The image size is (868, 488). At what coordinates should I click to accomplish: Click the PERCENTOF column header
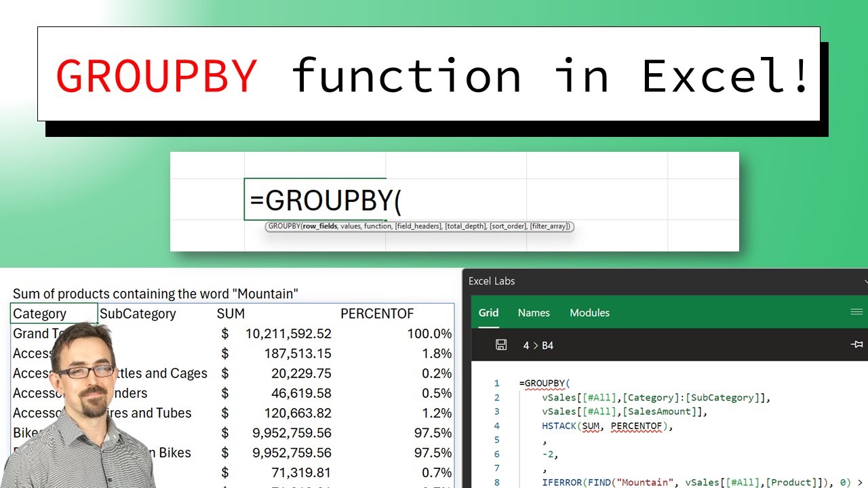pos(377,314)
